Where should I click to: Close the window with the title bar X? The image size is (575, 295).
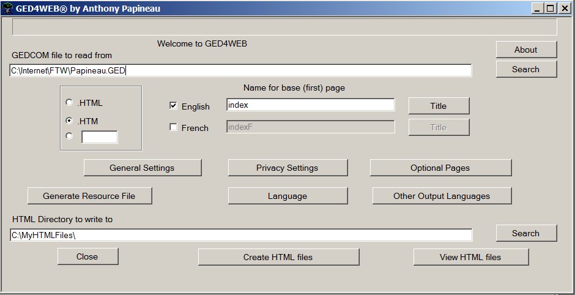(565, 8)
